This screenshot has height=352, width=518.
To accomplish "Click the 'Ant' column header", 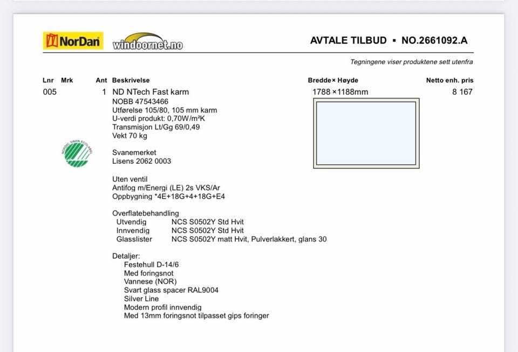I will pos(101,80).
